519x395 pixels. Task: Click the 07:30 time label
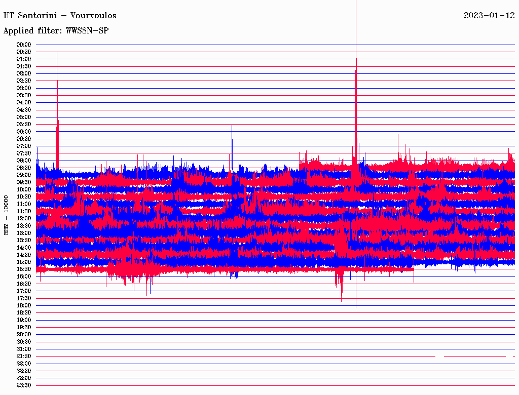24,153
